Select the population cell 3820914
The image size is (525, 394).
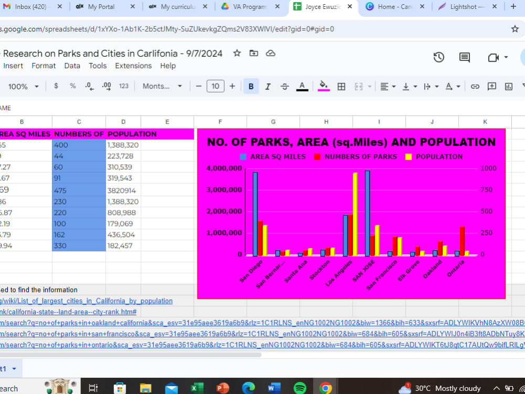123,190
